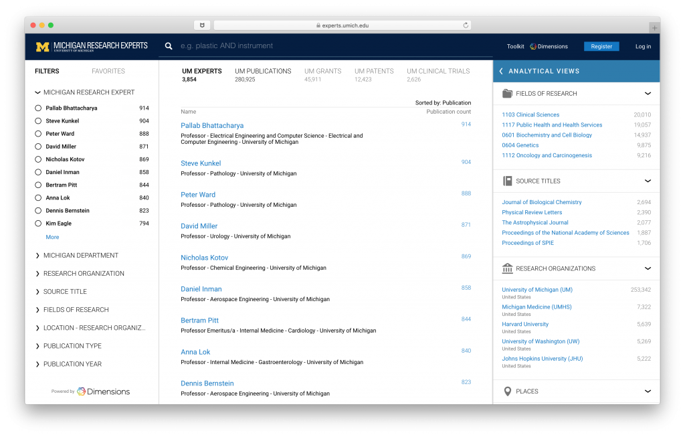Expand the Publication Type filter
This screenshot has height=437, width=685.
[x=37, y=346]
